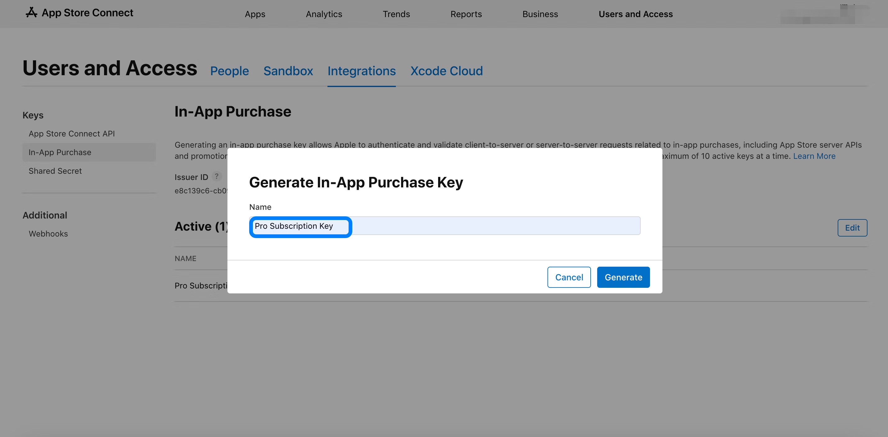The height and width of the screenshot is (437, 888).
Task: Select App Store Connect API in sidebar
Action: pyautogui.click(x=71, y=134)
